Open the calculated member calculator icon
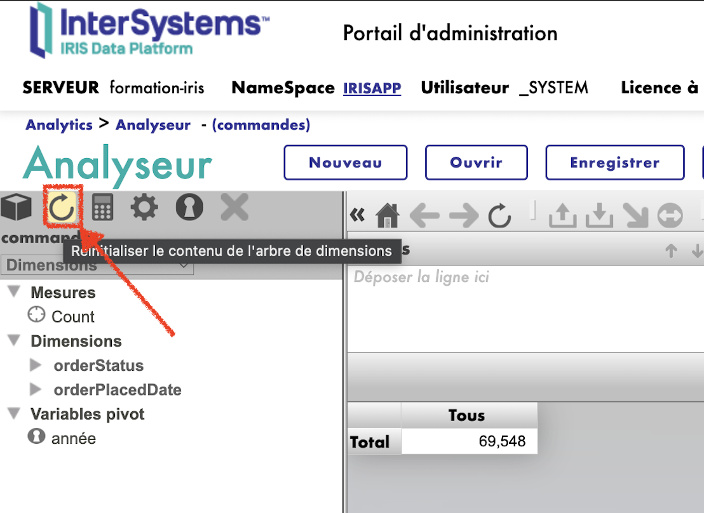Image resolution: width=704 pixels, height=513 pixels. (x=103, y=207)
